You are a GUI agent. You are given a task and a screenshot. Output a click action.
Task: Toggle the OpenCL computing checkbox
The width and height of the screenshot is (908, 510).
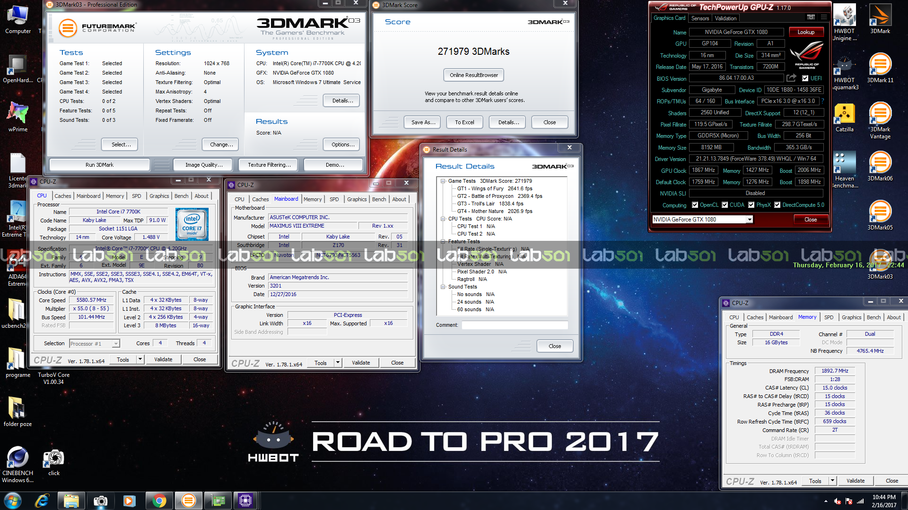(695, 205)
